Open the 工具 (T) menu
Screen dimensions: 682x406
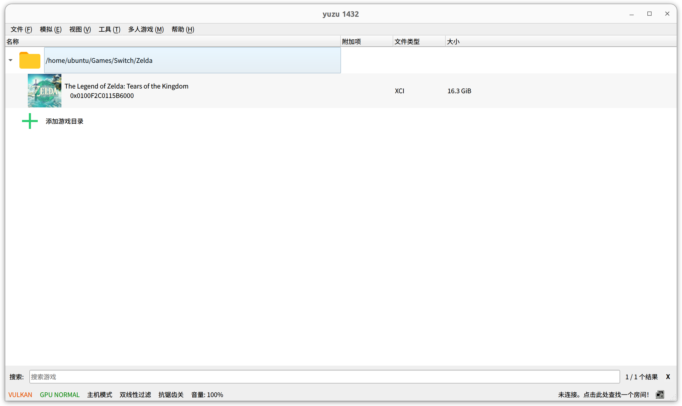tap(109, 29)
